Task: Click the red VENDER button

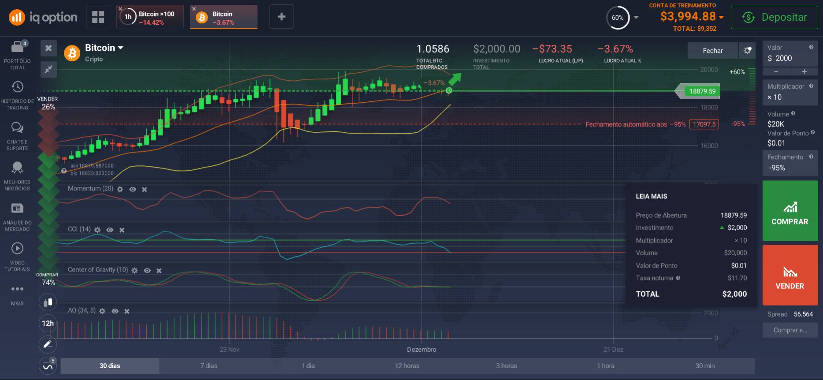Action: coord(790,275)
